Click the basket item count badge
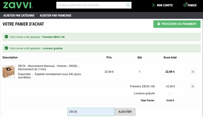Viewport: 203px width, 117px height. click(186, 3)
